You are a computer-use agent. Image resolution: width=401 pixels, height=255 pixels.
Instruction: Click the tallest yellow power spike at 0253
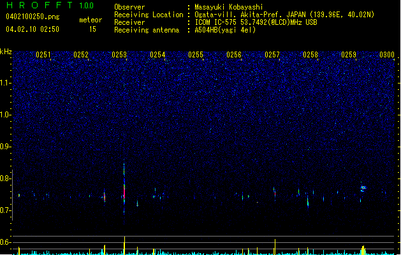point(124,245)
